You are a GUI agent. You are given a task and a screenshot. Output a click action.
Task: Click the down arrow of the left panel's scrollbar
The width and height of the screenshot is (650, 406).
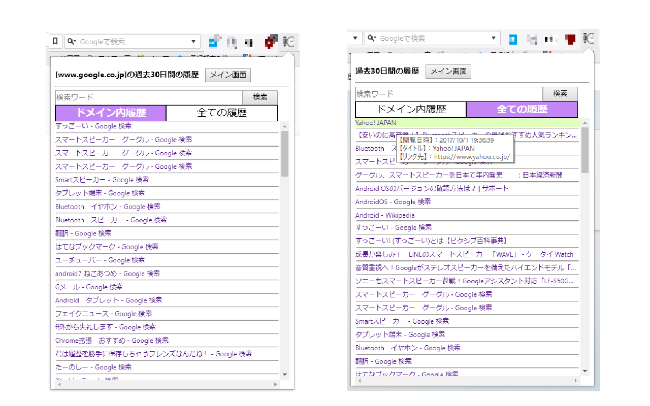pyautogui.click(x=285, y=375)
